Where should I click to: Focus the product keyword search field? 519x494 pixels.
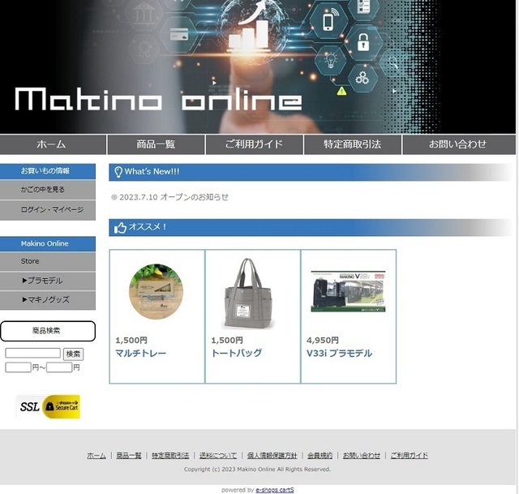[x=32, y=353]
